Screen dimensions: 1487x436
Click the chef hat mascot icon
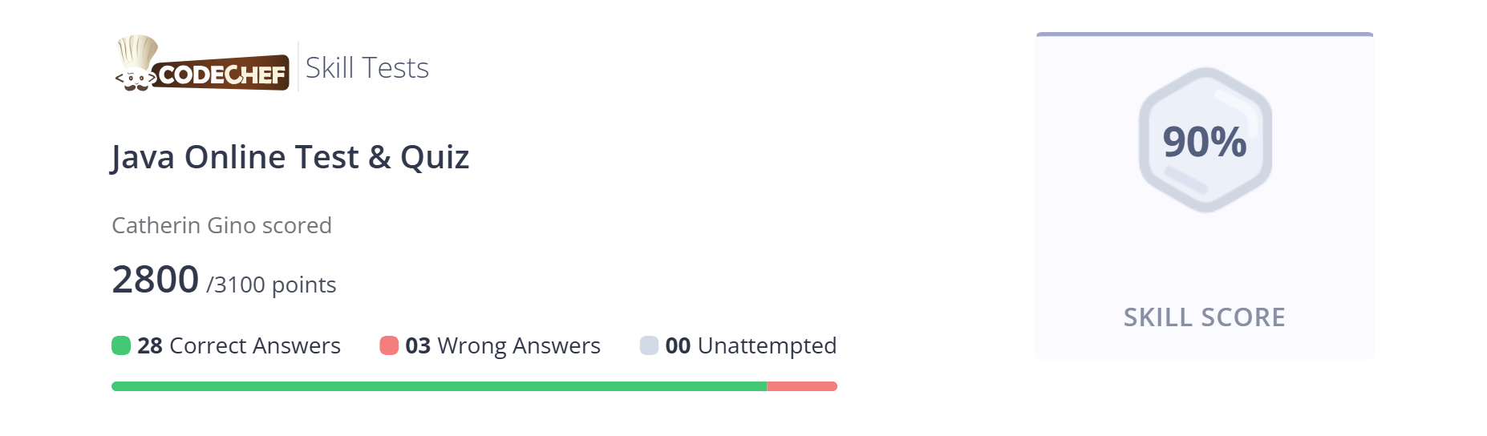click(137, 63)
